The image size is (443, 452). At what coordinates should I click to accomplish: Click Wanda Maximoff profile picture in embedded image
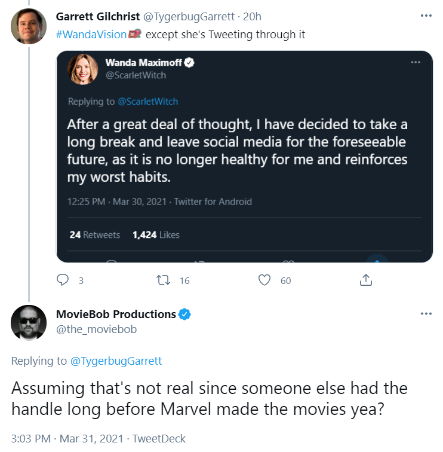82,69
